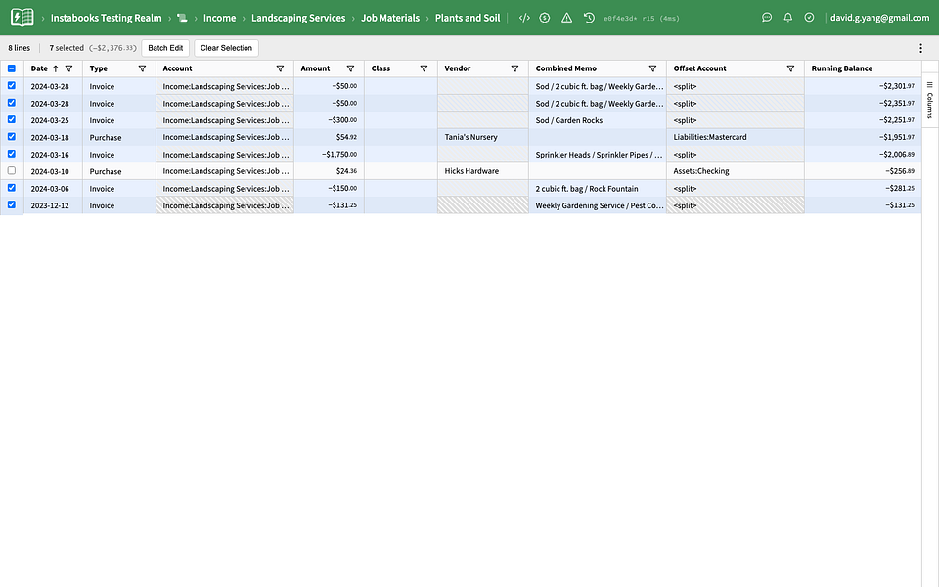Click the Batch Edit button
The image size is (939, 587).
(165, 48)
